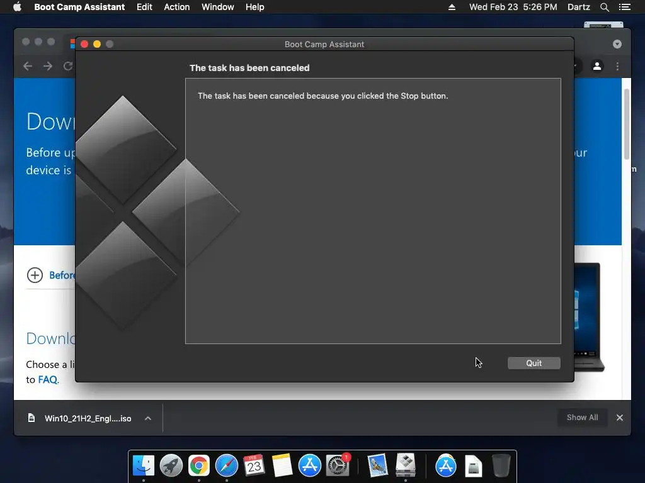Click Show All downloads button

pos(582,418)
